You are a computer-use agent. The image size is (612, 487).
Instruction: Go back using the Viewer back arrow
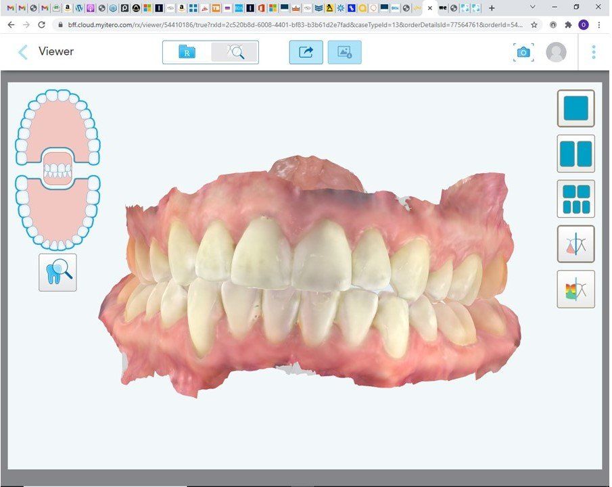coord(23,52)
